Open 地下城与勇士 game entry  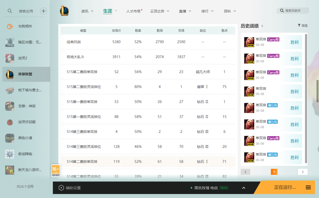click(x=26, y=90)
